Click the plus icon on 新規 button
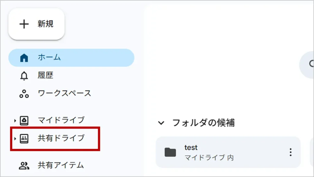Screen dimensions: 314x177 24,24
